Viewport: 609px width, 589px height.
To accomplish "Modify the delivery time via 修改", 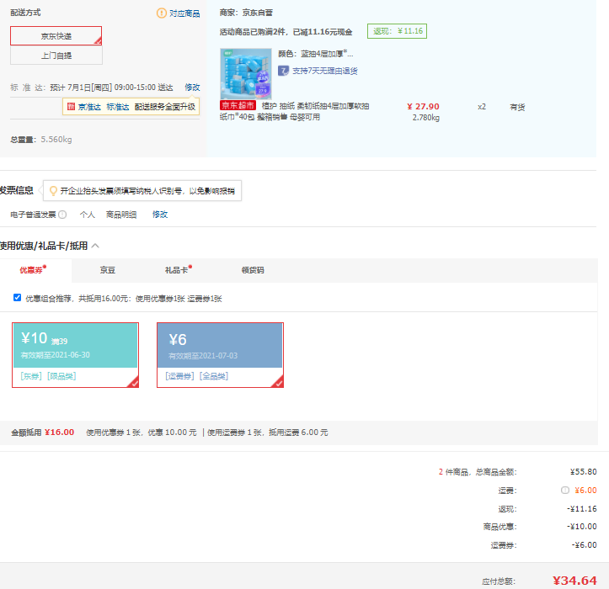I will (192, 88).
